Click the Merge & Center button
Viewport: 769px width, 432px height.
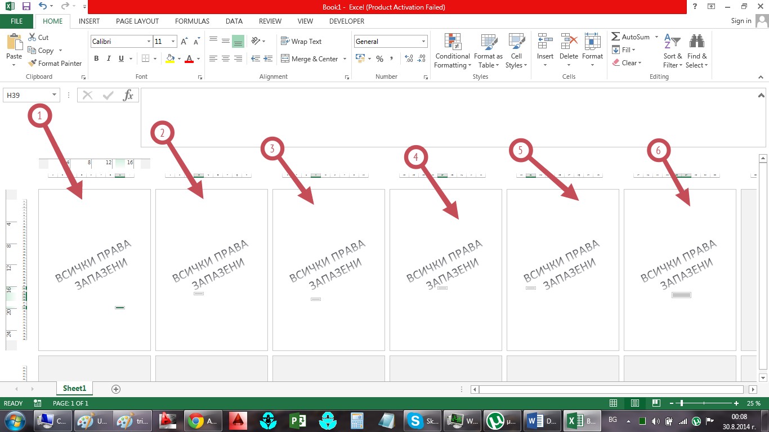[309, 58]
